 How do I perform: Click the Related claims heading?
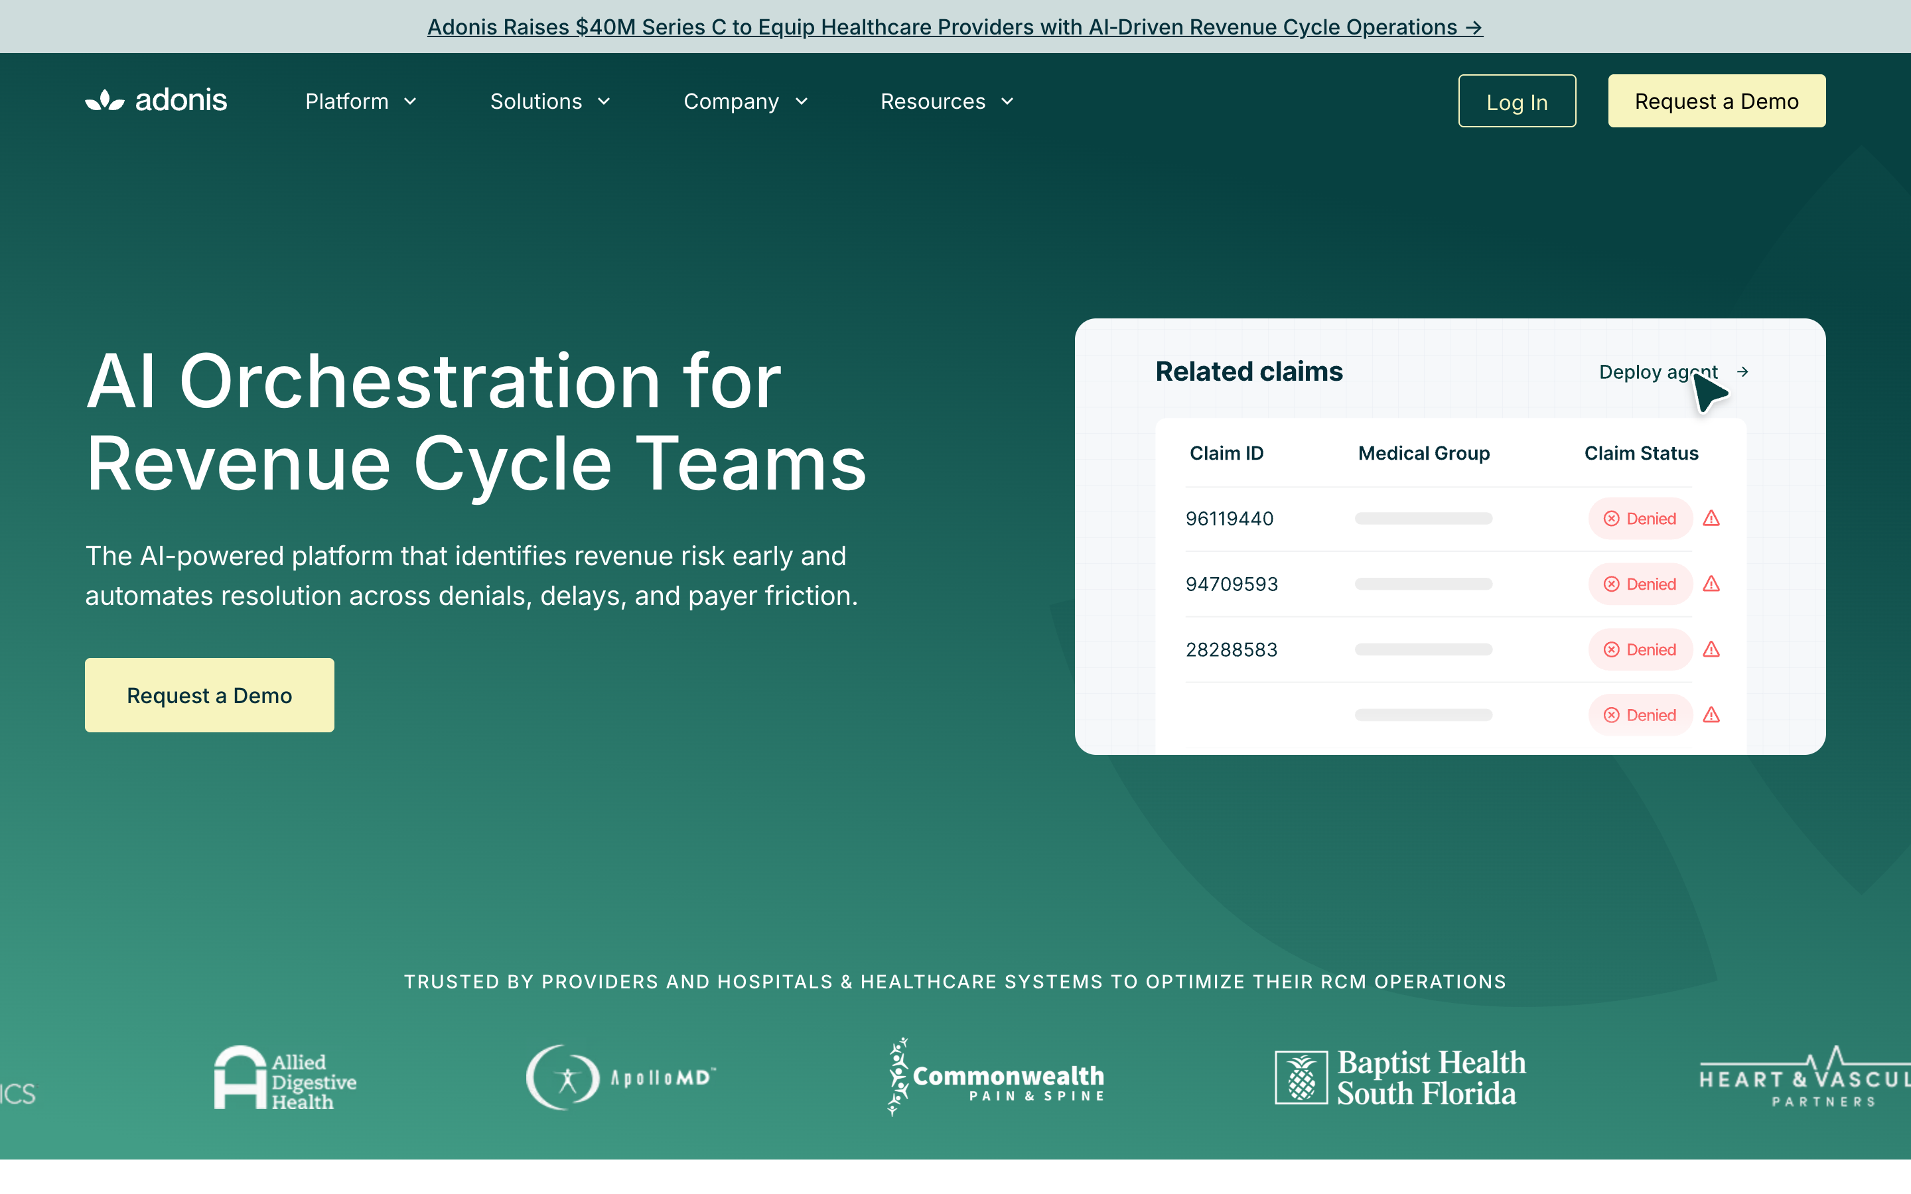pos(1249,371)
